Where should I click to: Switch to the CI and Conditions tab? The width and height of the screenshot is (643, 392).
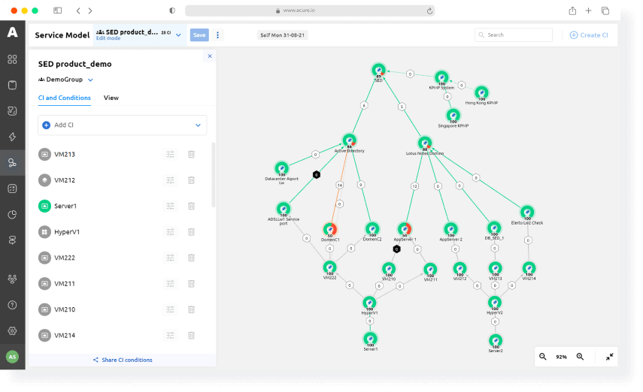click(65, 98)
